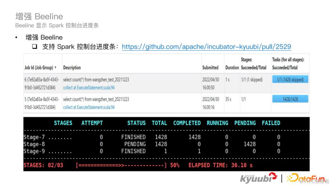Click the Stage-9 row label in terminal

pyautogui.click(x=34, y=151)
